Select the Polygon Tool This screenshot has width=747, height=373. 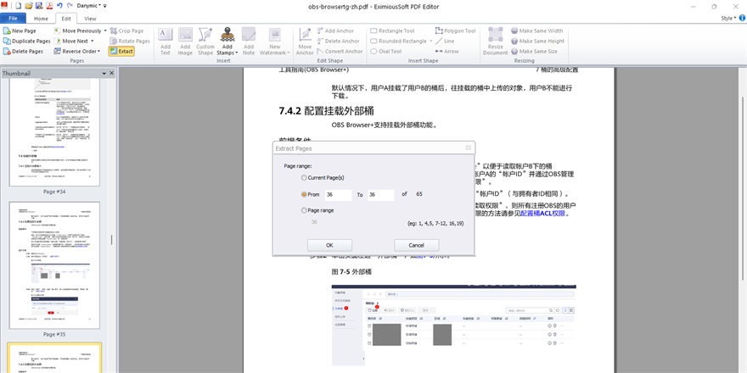tap(456, 31)
